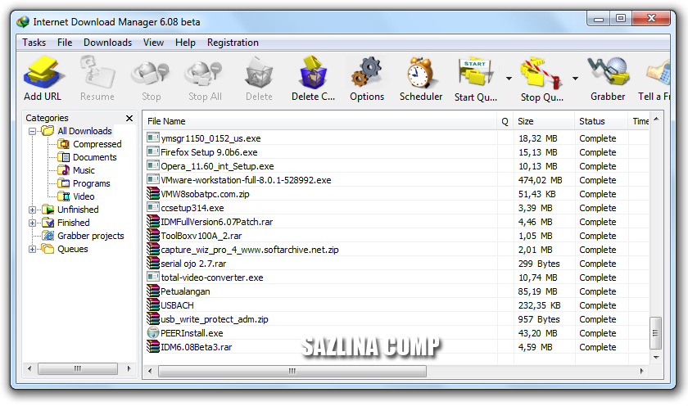
Task: Sort by the File Name column header
Action: 320,121
